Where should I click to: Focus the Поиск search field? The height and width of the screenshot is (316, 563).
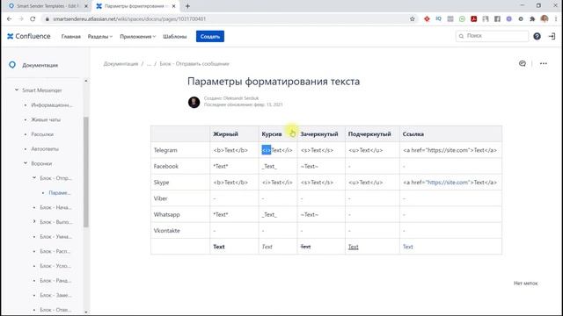492,36
